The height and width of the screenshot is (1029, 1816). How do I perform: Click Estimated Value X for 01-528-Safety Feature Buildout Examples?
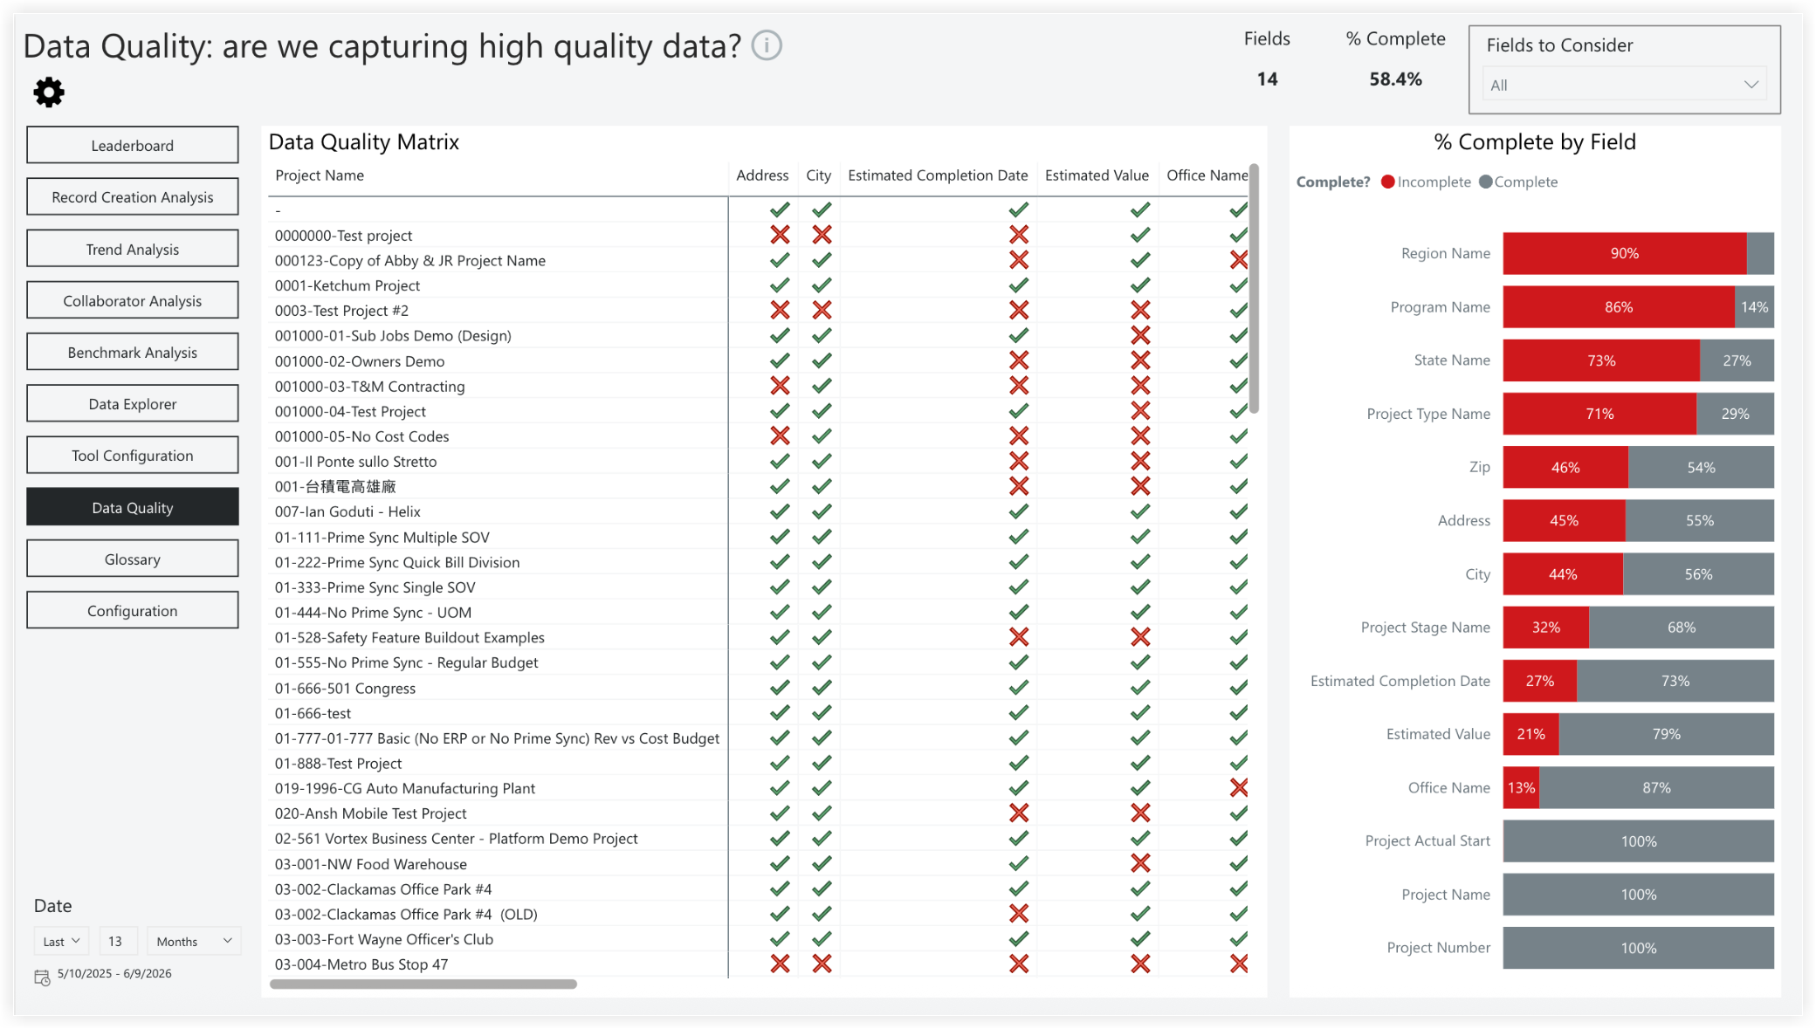coord(1140,637)
